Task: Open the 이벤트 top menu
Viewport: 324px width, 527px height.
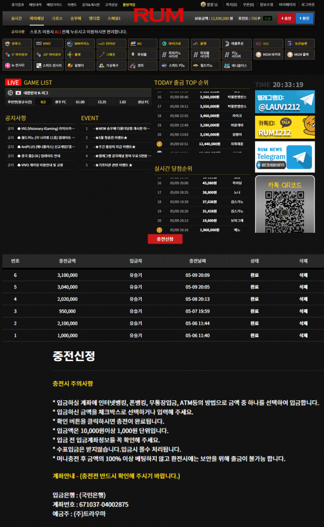Action: [72, 5]
